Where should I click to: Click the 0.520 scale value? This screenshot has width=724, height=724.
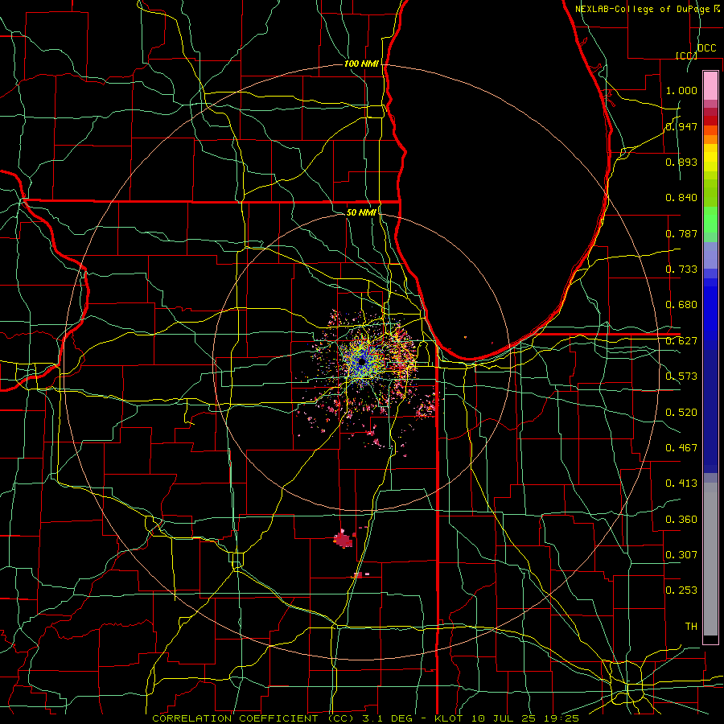point(681,413)
